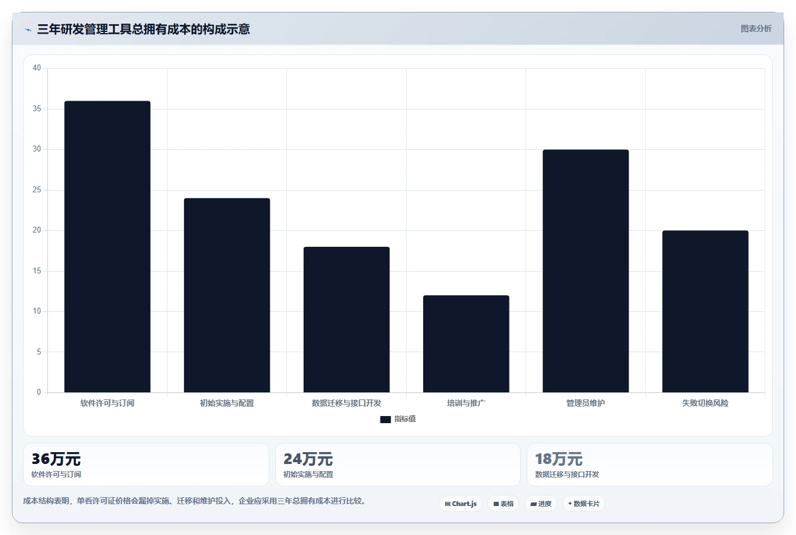Open the 24万元 data card
The image size is (796, 535).
pyautogui.click(x=398, y=465)
